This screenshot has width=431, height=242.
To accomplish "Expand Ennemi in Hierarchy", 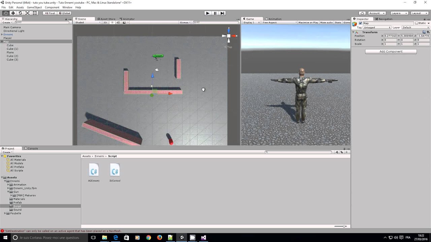I will (2, 35).
